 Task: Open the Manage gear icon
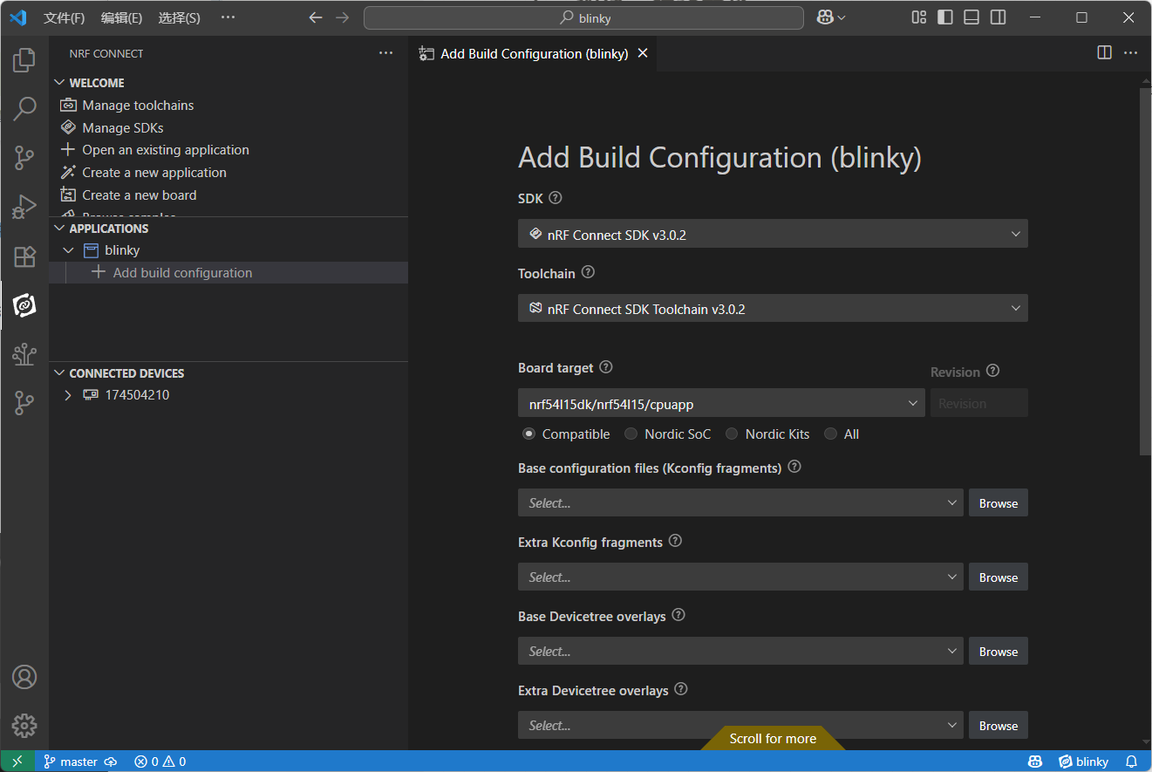[24, 725]
